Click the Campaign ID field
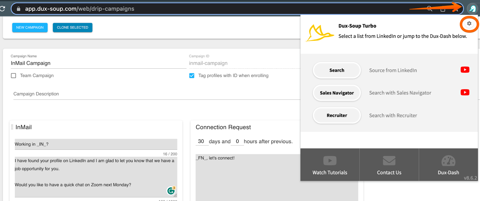The height and width of the screenshot is (201, 480). 244,63
